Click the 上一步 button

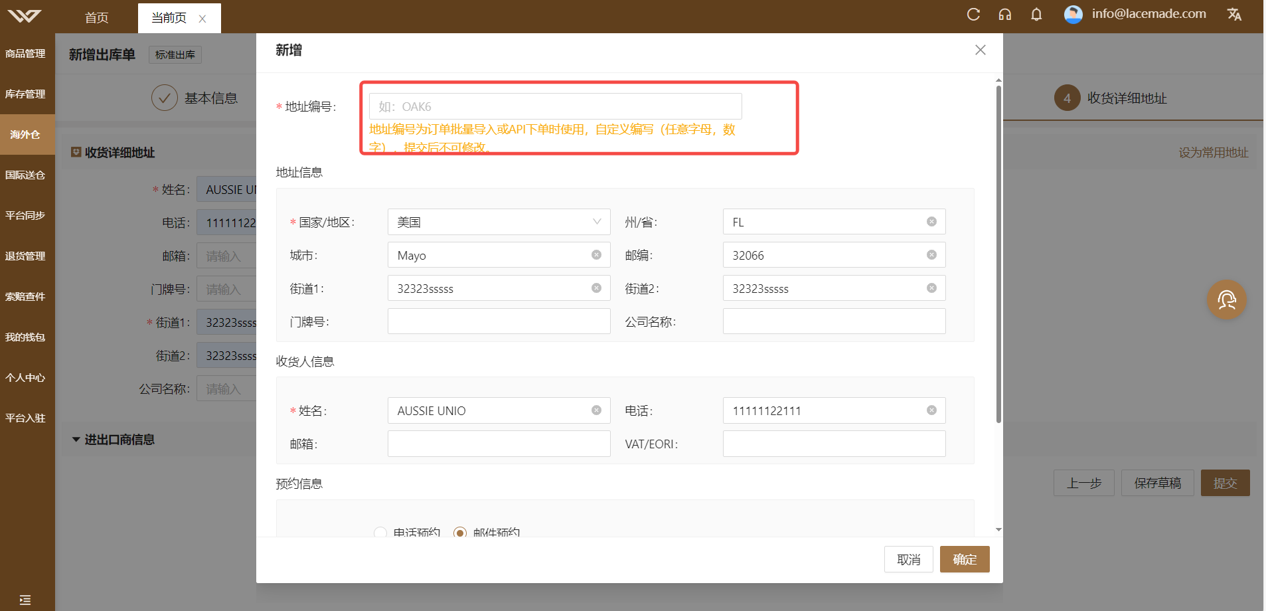click(1084, 483)
